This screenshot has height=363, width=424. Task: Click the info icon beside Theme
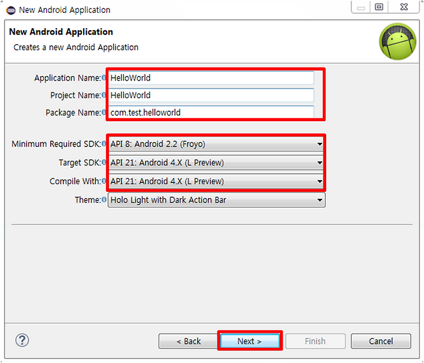(x=104, y=199)
